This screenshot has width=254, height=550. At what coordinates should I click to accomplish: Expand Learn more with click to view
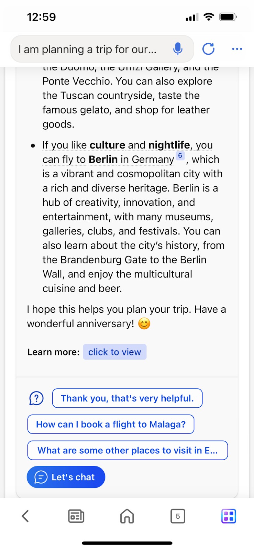[115, 352]
